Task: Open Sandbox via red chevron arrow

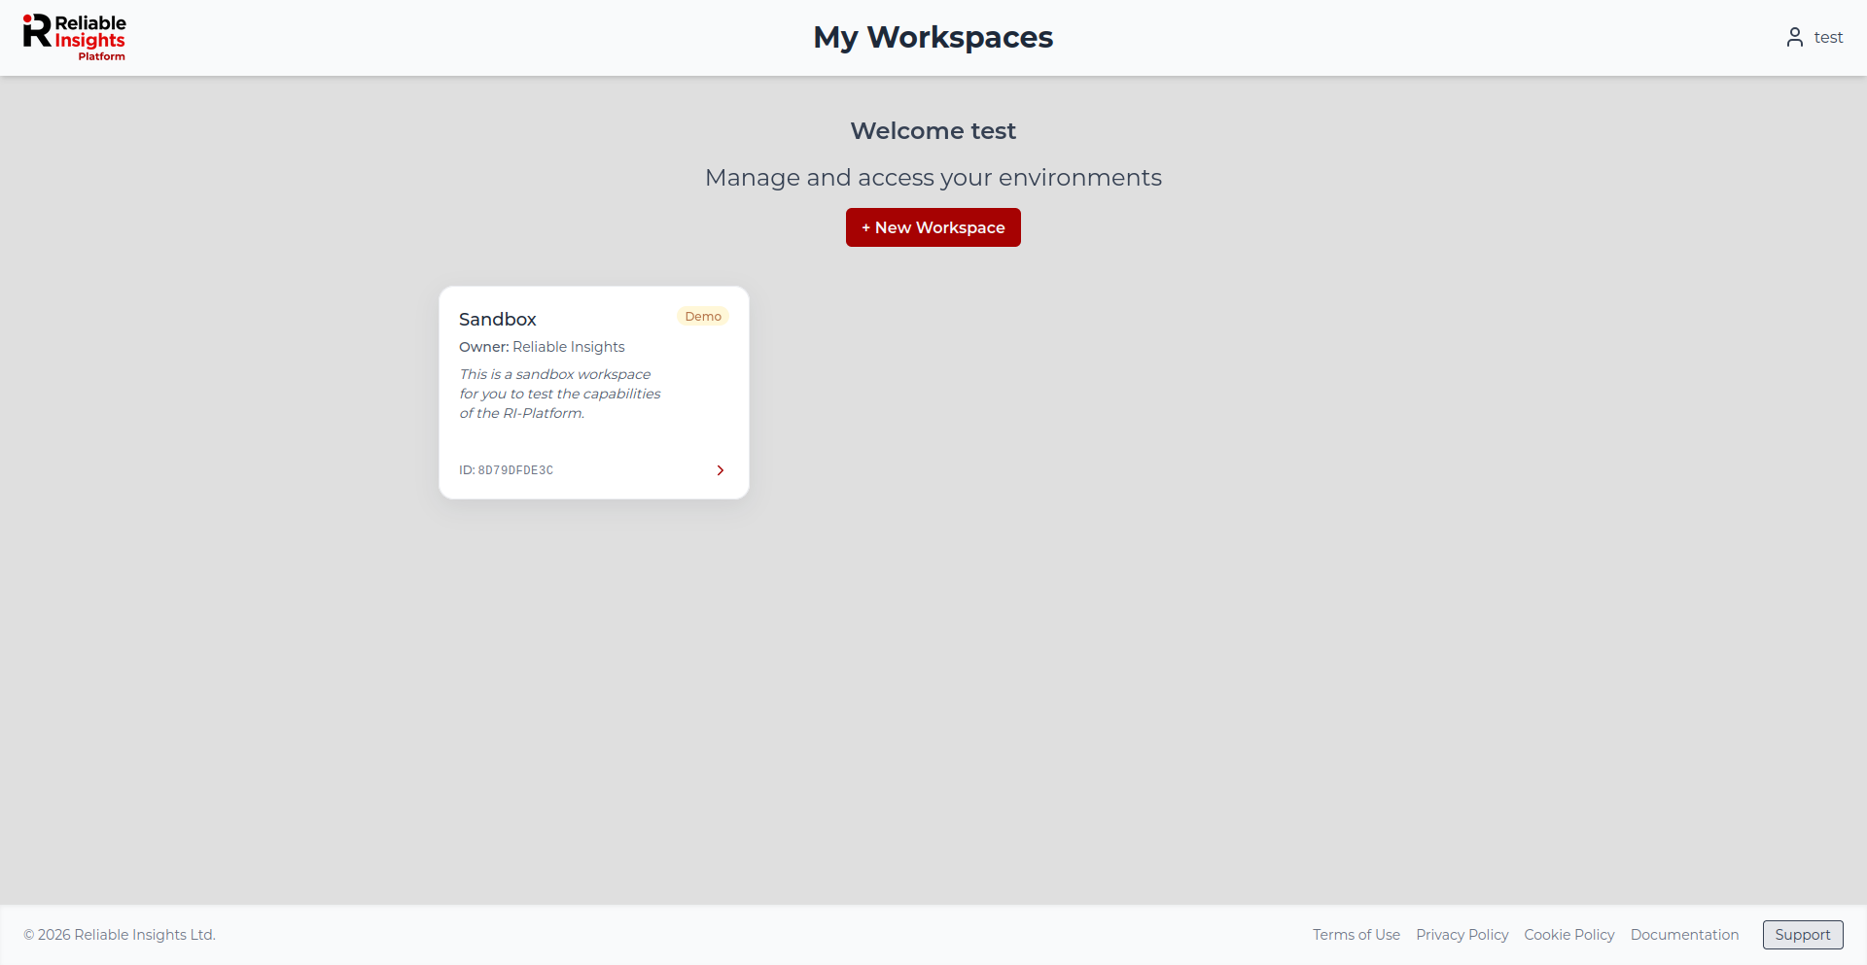Action: (721, 470)
